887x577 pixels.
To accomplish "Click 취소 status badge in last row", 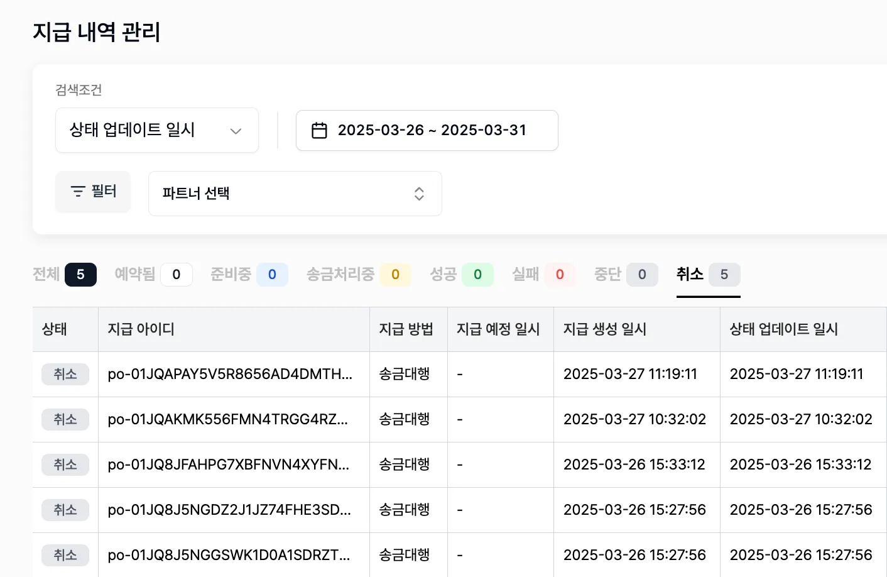I will tap(65, 555).
